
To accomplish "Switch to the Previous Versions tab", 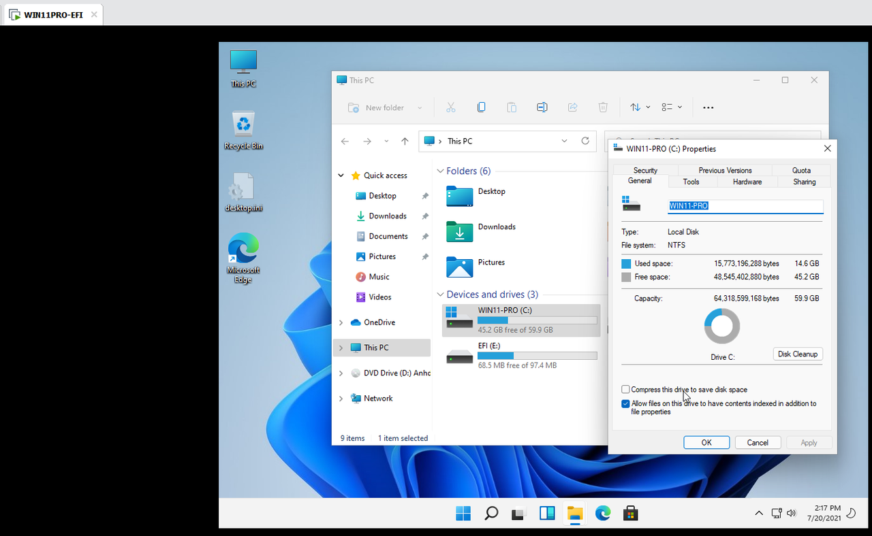I will point(725,171).
